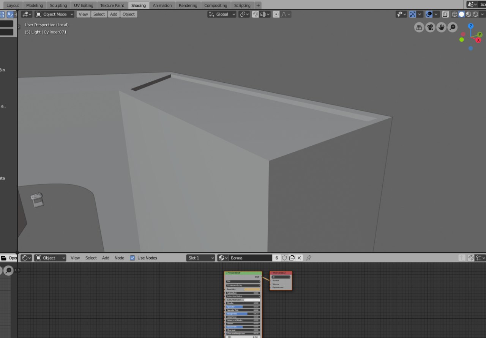
Task: Open the node editor Add menu
Action: click(x=106, y=258)
